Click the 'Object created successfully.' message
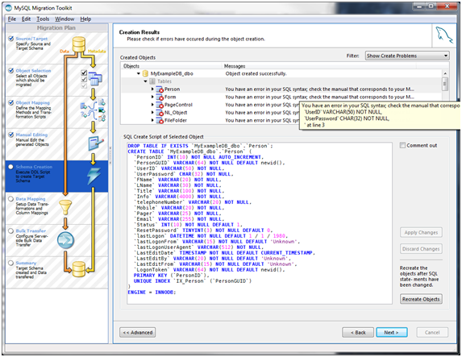 (256, 73)
